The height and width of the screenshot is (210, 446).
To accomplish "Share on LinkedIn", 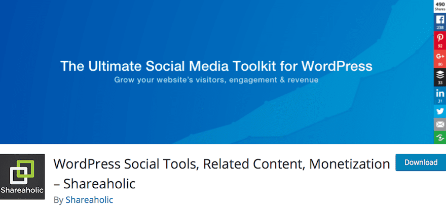I will [440, 96].
